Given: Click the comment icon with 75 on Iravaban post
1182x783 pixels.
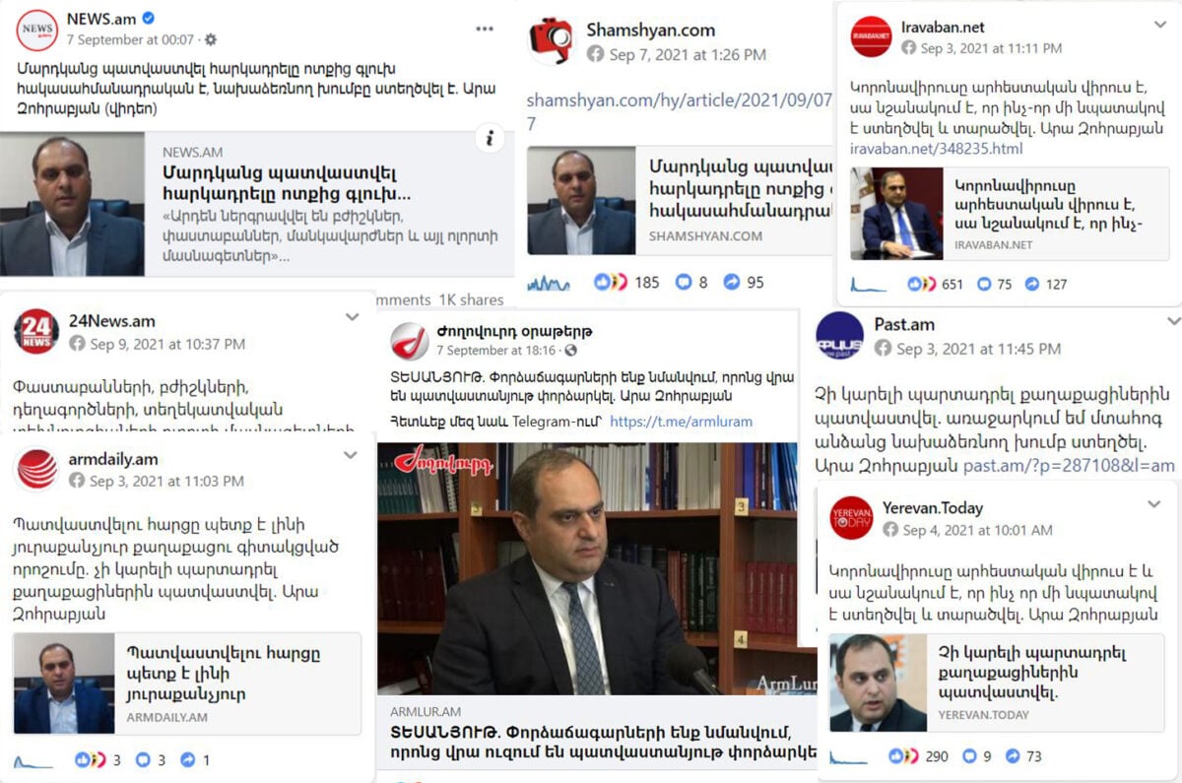Looking at the screenshot, I should click(984, 284).
